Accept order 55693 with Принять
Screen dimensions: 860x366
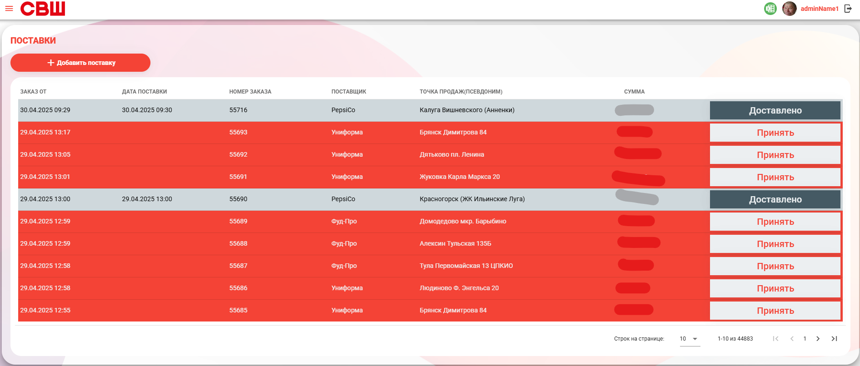pos(775,133)
